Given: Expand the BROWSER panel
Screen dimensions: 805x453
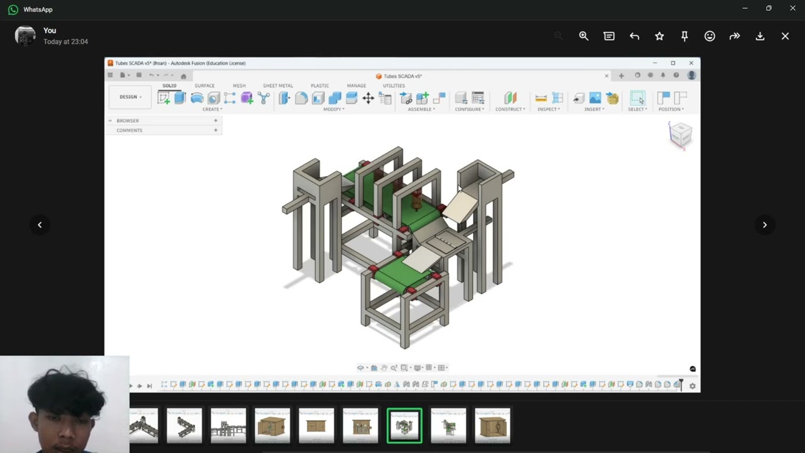Looking at the screenshot, I should click(x=216, y=120).
